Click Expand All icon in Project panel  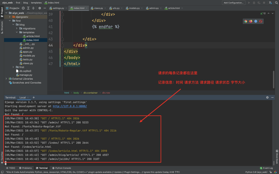point(28,8)
